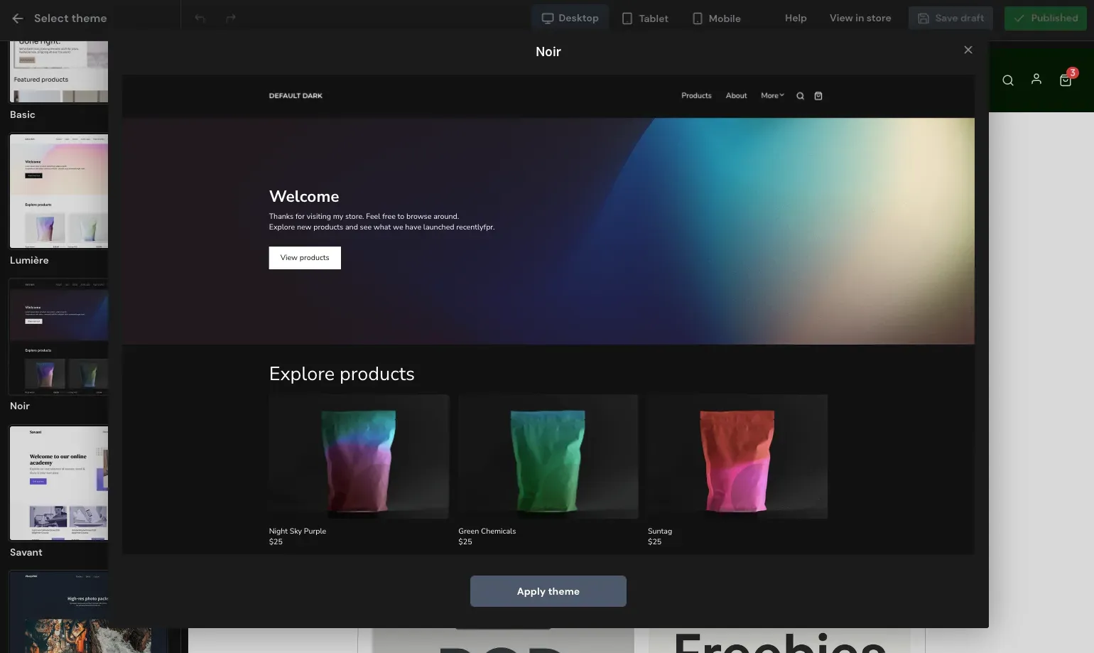1094x653 pixels.
Task: Click View products button in preview
Action: 305,258
